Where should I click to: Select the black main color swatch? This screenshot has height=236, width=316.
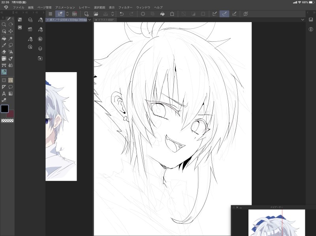(x=5, y=109)
